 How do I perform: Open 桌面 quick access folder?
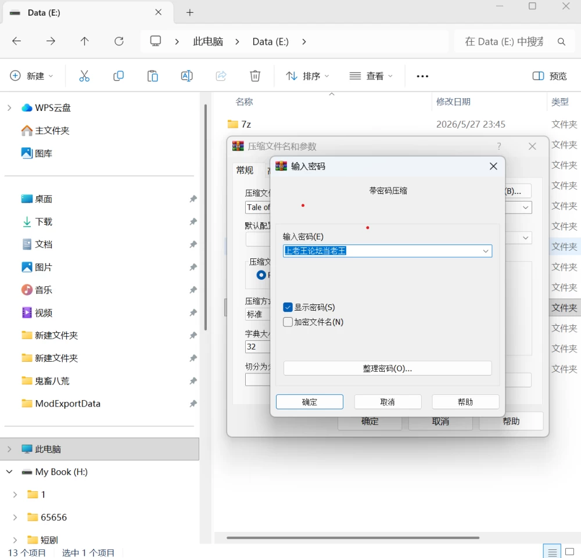coord(44,199)
